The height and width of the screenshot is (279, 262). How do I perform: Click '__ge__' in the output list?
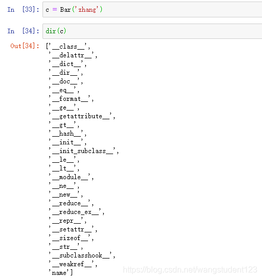pyautogui.click(x=62, y=108)
